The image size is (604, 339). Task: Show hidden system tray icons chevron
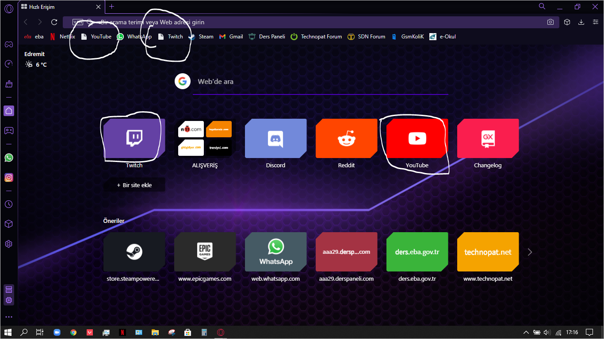pos(526,332)
